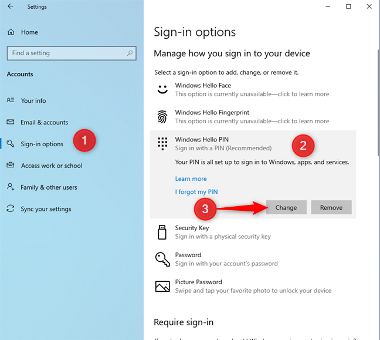380x340 pixels.
Task: Click Face 'currently unavailable' description text
Action: click(252, 94)
